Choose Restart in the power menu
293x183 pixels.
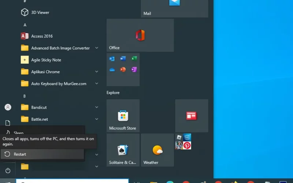click(x=42, y=154)
